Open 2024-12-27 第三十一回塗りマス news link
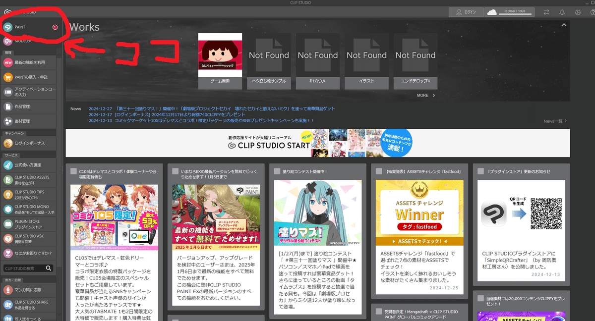The height and width of the screenshot is (321, 595). tap(212, 108)
